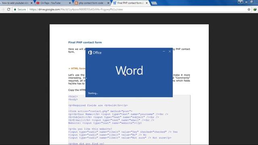This screenshot has width=258, height=145.
Task: Restore down the Chrome window
Action: (252, 2)
